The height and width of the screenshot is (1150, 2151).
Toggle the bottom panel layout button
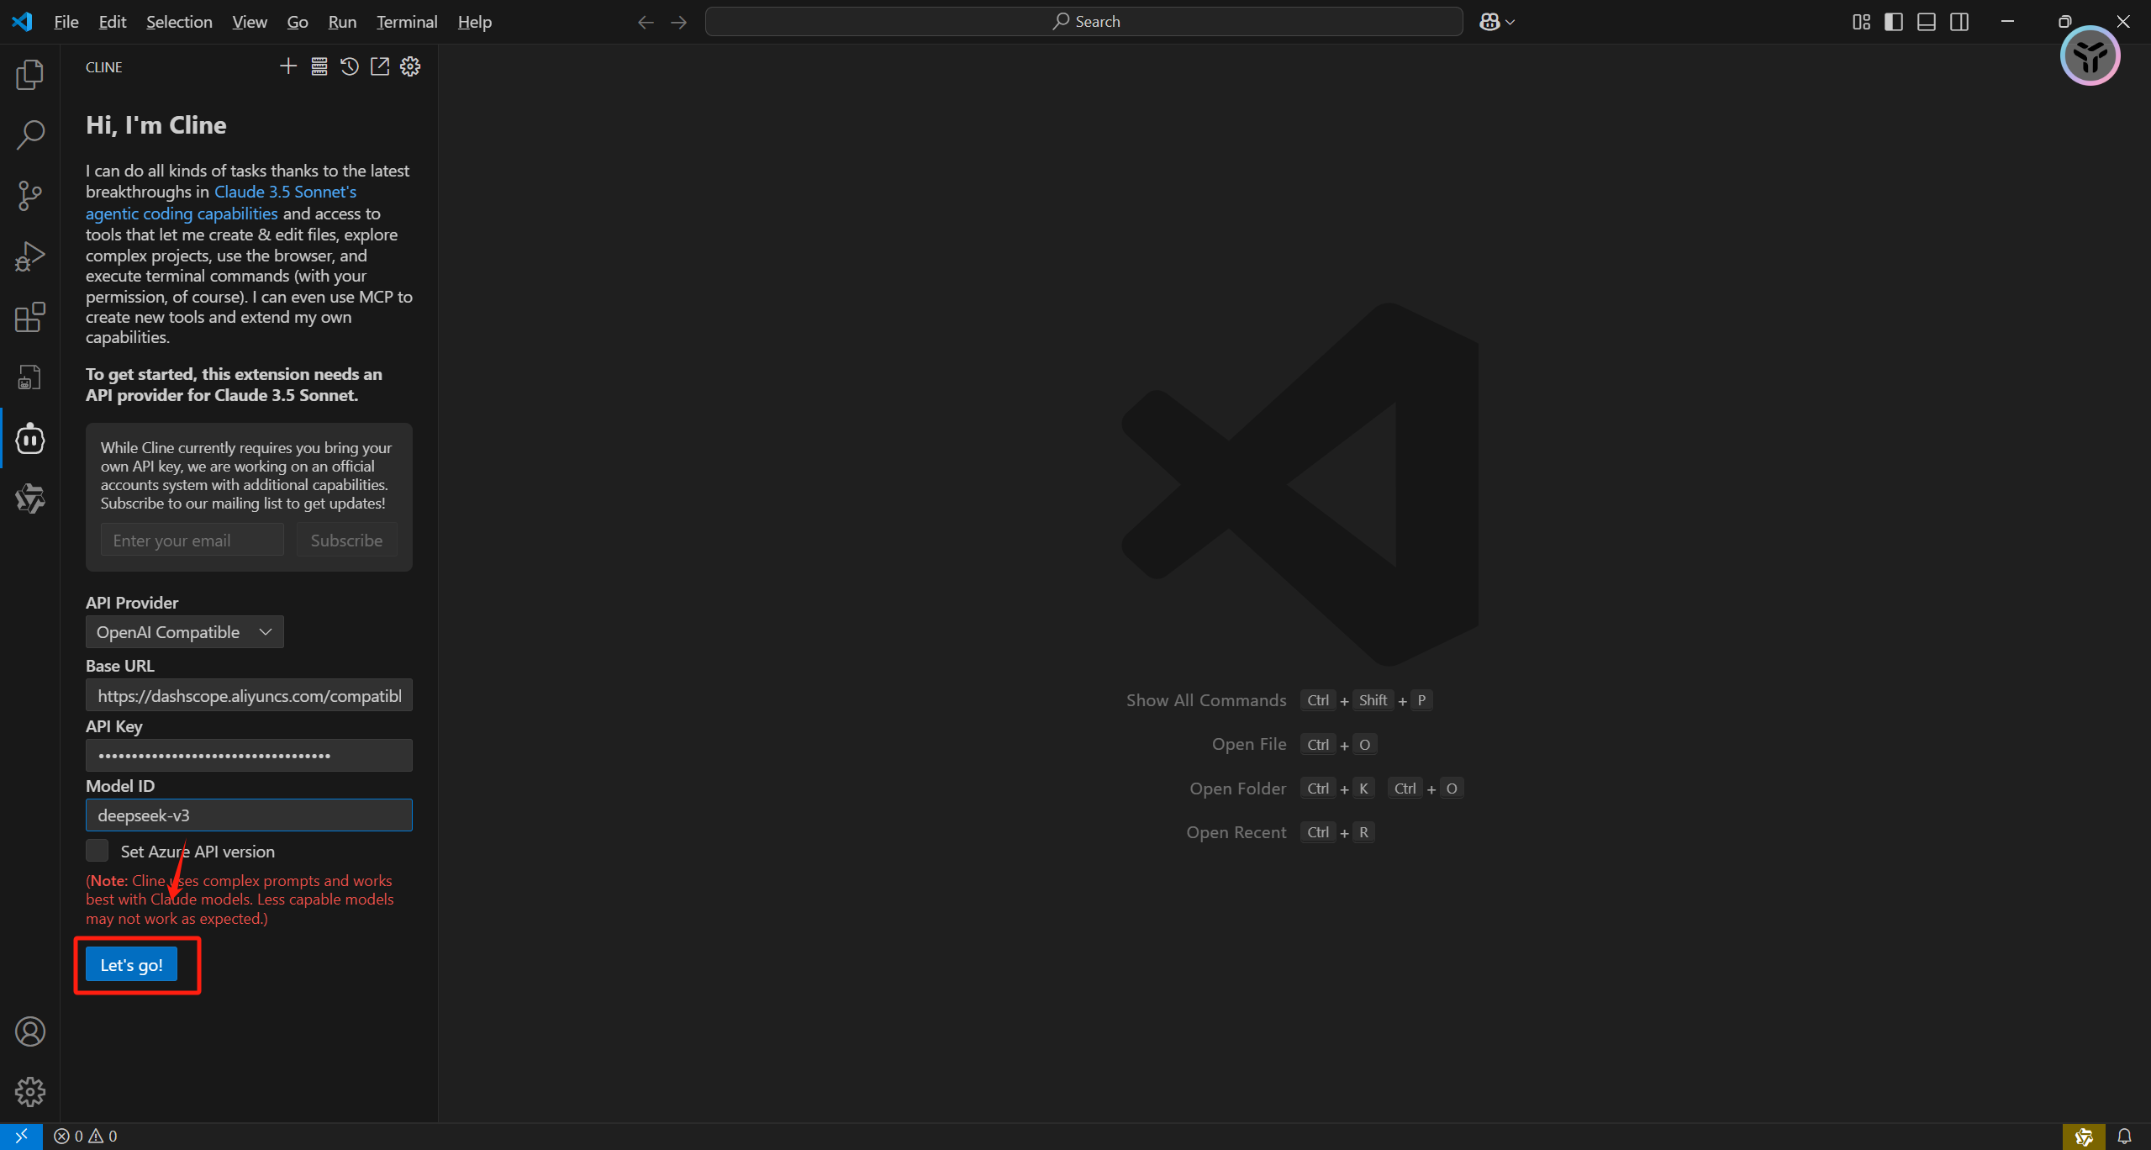pos(1926,22)
